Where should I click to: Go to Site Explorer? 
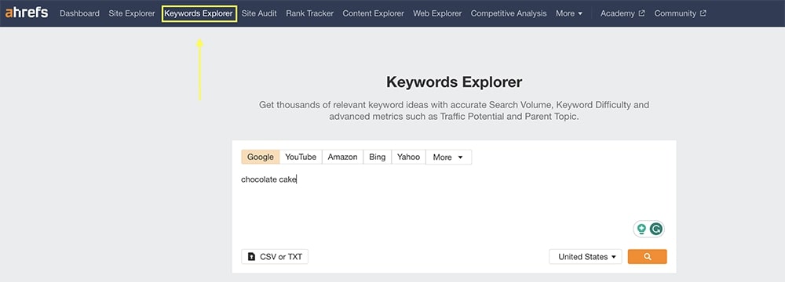click(x=132, y=13)
